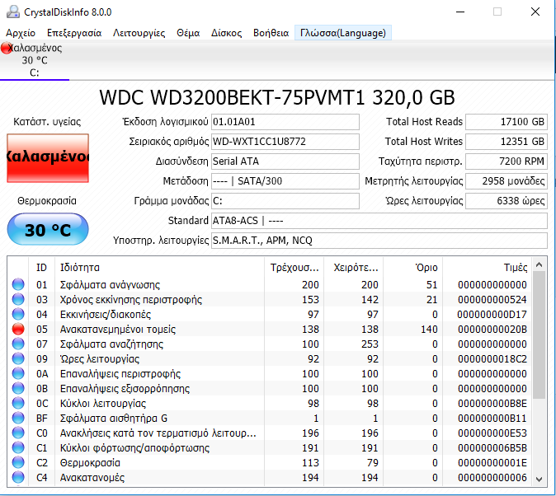This screenshot has height=496, width=556.
Task: Click the status icon for attribute 01
Action: 18,284
